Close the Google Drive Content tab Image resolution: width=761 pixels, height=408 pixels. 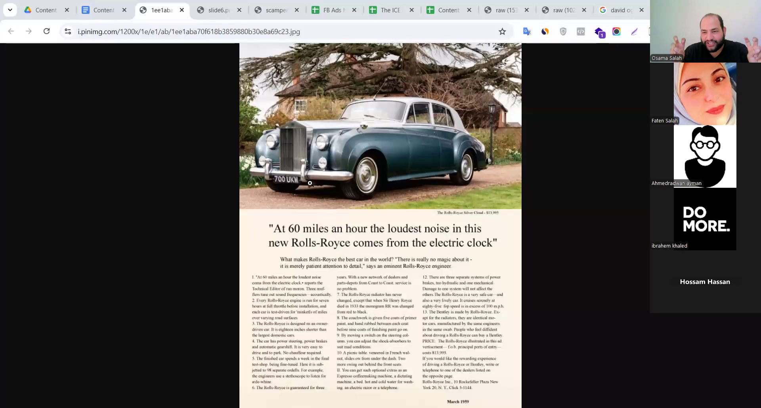tap(67, 10)
